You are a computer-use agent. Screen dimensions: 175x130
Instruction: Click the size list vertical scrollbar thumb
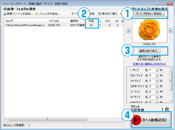pyautogui.click(x=171, y=81)
